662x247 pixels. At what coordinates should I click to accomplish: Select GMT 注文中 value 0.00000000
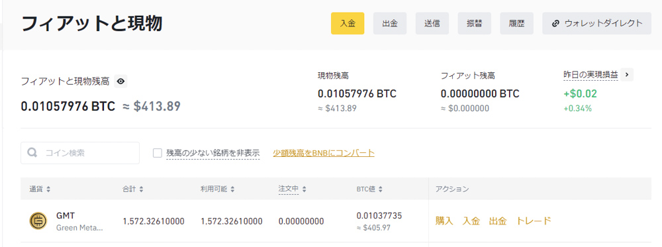301,221
